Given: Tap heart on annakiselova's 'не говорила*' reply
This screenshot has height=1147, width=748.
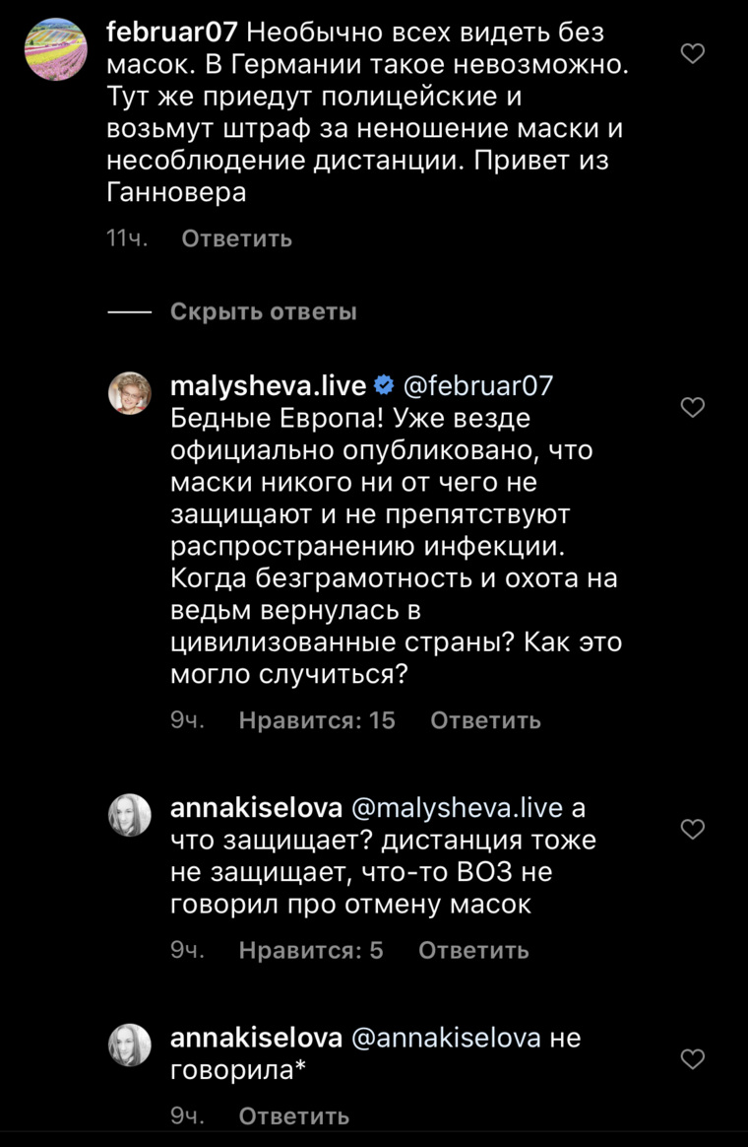Looking at the screenshot, I should tap(693, 1059).
